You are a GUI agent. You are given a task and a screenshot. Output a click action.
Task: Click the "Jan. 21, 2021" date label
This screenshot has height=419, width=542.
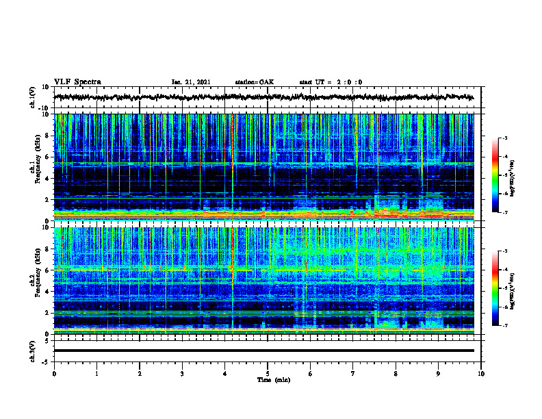(191, 82)
